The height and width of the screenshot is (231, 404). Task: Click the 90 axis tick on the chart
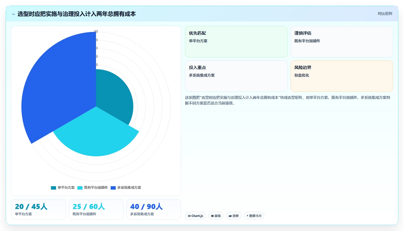(96, 32)
